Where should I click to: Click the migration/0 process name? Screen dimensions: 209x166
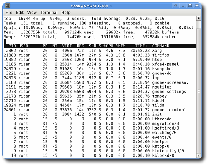[x=166, y=123]
